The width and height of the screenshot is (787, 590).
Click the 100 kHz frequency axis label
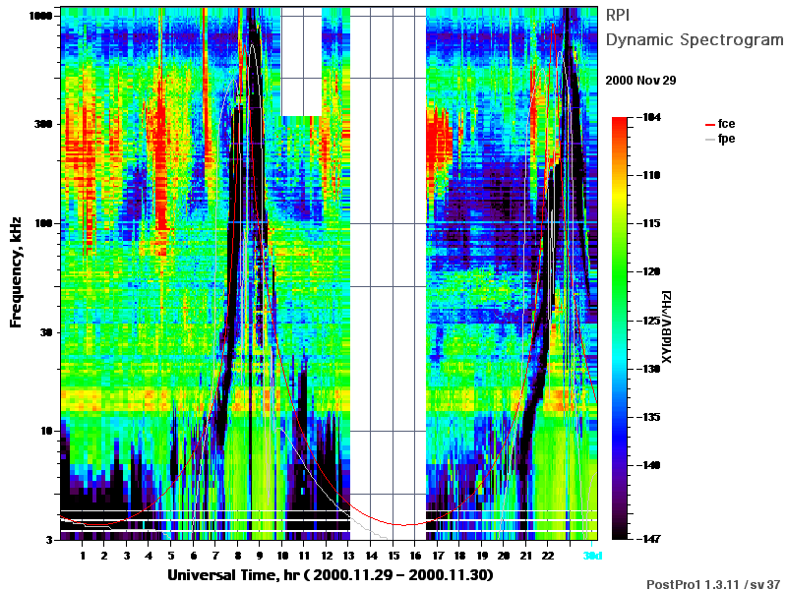pos(43,223)
